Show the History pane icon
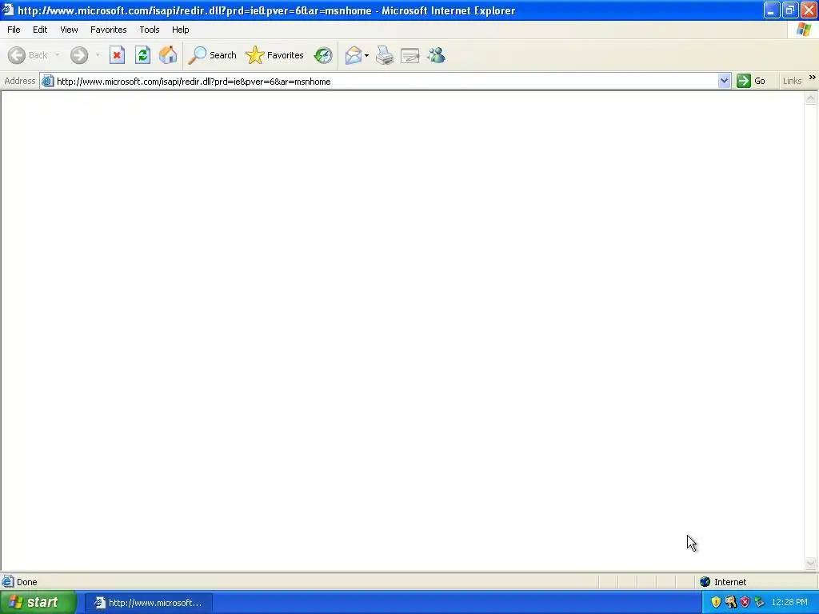Image resolution: width=819 pixels, height=614 pixels. coord(323,55)
